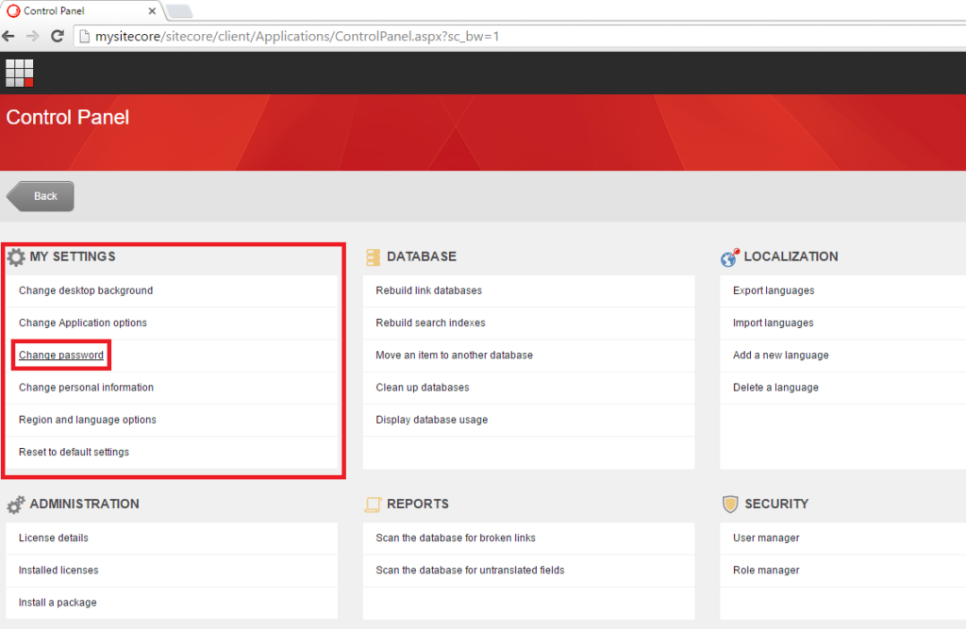Open Region and language options
The image size is (966, 629).
coord(88,420)
